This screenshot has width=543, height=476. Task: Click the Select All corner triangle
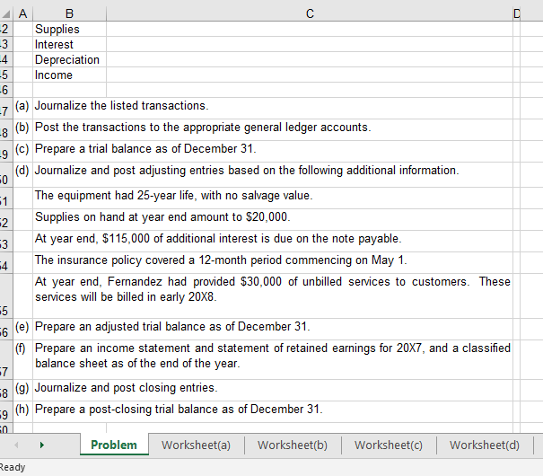(6, 13)
